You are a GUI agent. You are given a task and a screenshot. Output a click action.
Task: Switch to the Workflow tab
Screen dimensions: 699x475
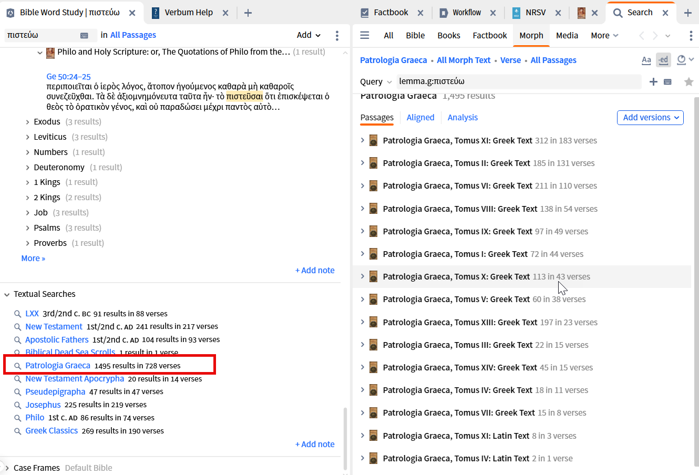click(467, 13)
